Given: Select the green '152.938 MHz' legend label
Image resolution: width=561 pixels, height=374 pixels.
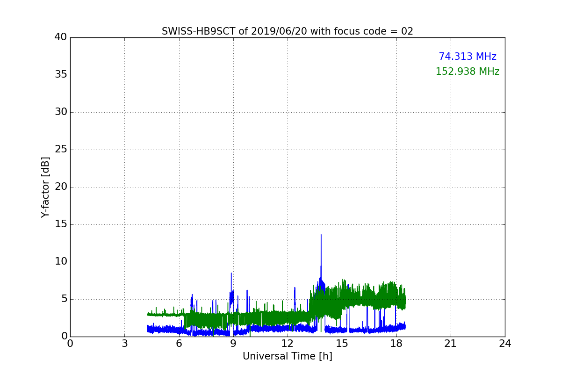Looking at the screenshot, I should point(467,72).
